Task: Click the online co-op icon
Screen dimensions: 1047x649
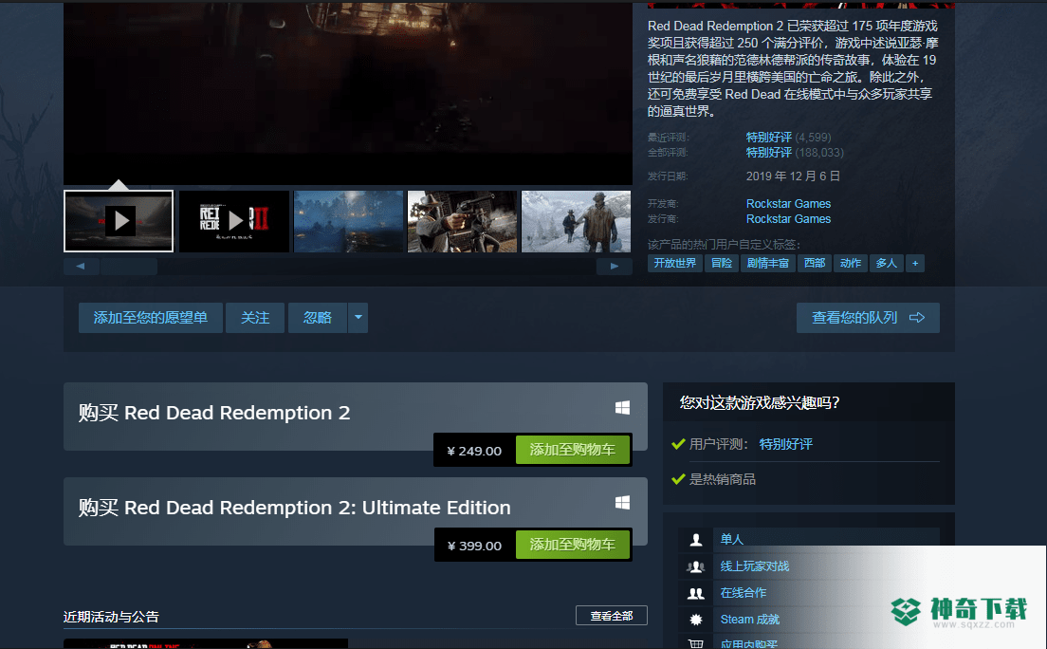Action: (x=696, y=593)
